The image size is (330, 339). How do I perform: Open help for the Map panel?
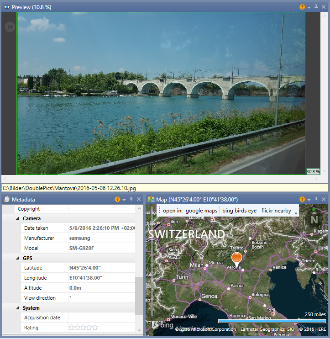[x=302, y=199]
